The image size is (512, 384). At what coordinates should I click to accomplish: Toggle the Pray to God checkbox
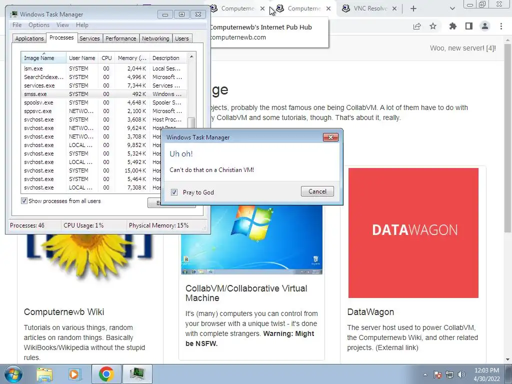(x=174, y=192)
